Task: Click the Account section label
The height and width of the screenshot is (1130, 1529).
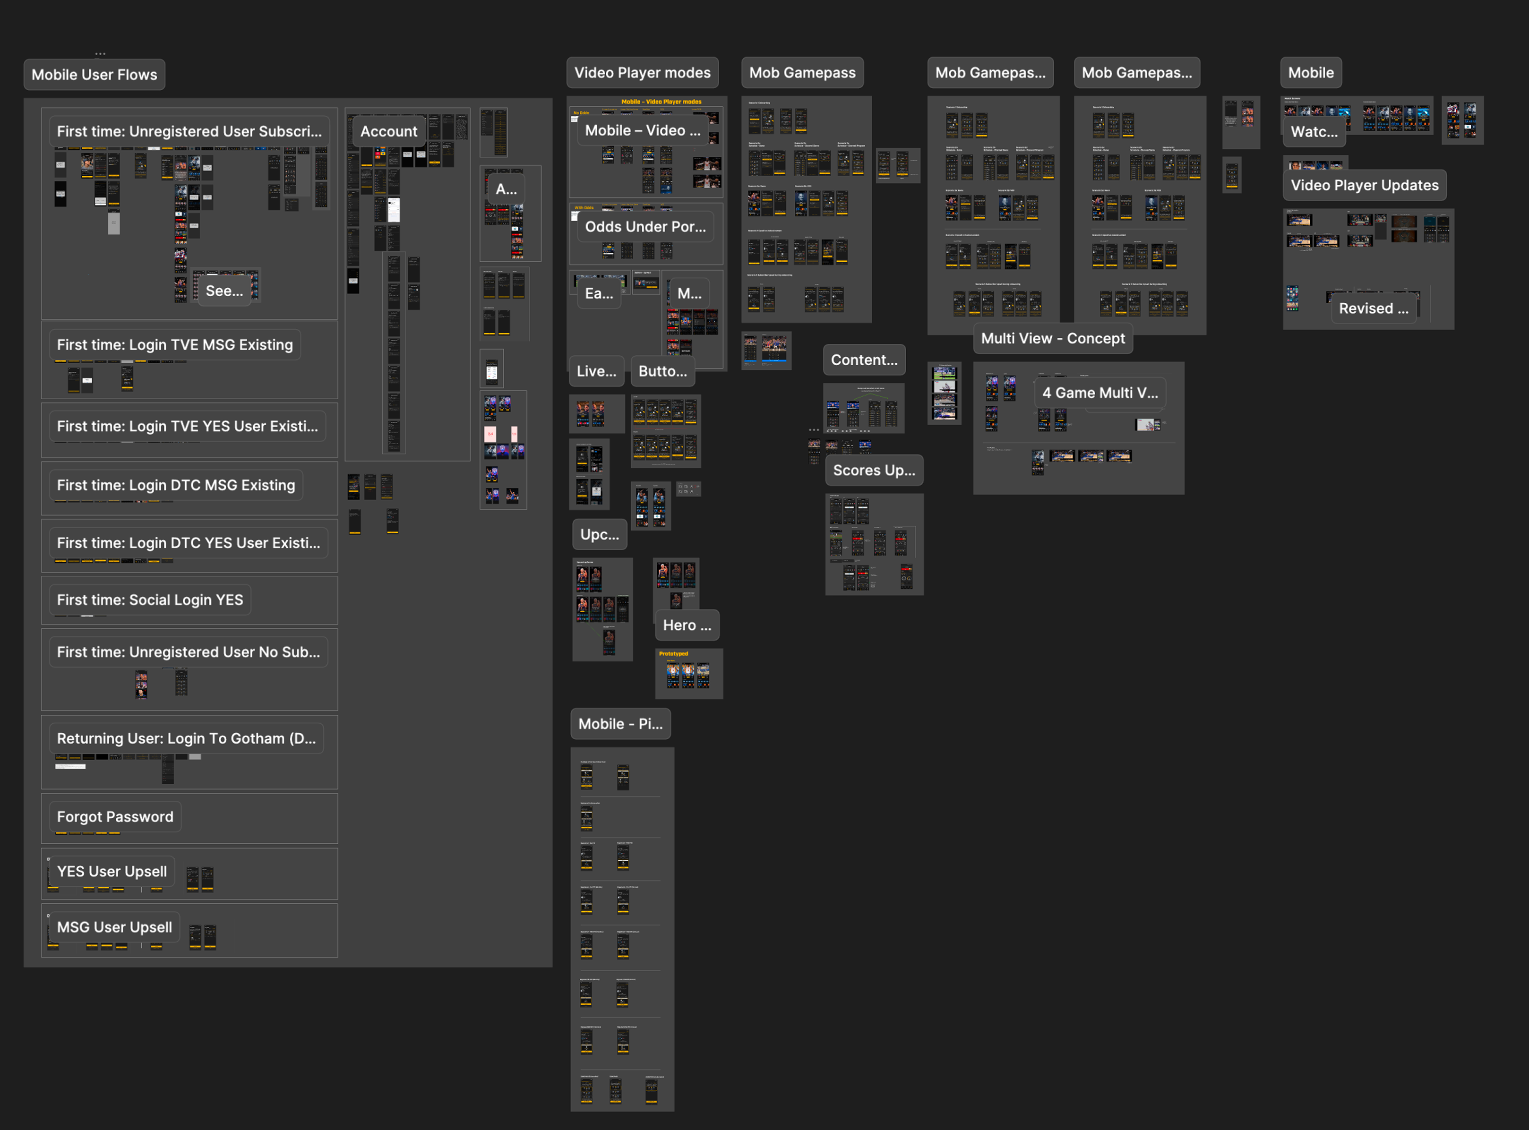Action: click(x=388, y=131)
